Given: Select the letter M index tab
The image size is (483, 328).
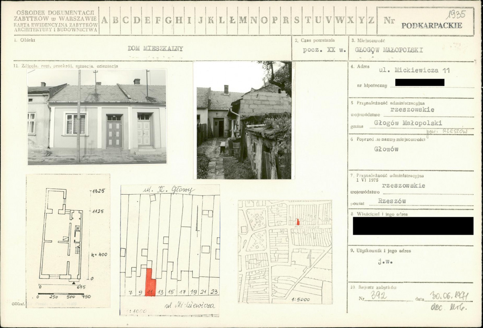Looking at the screenshot, I should tap(243, 20).
